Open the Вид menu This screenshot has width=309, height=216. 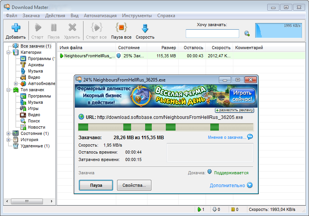pyautogui.click(x=75, y=16)
